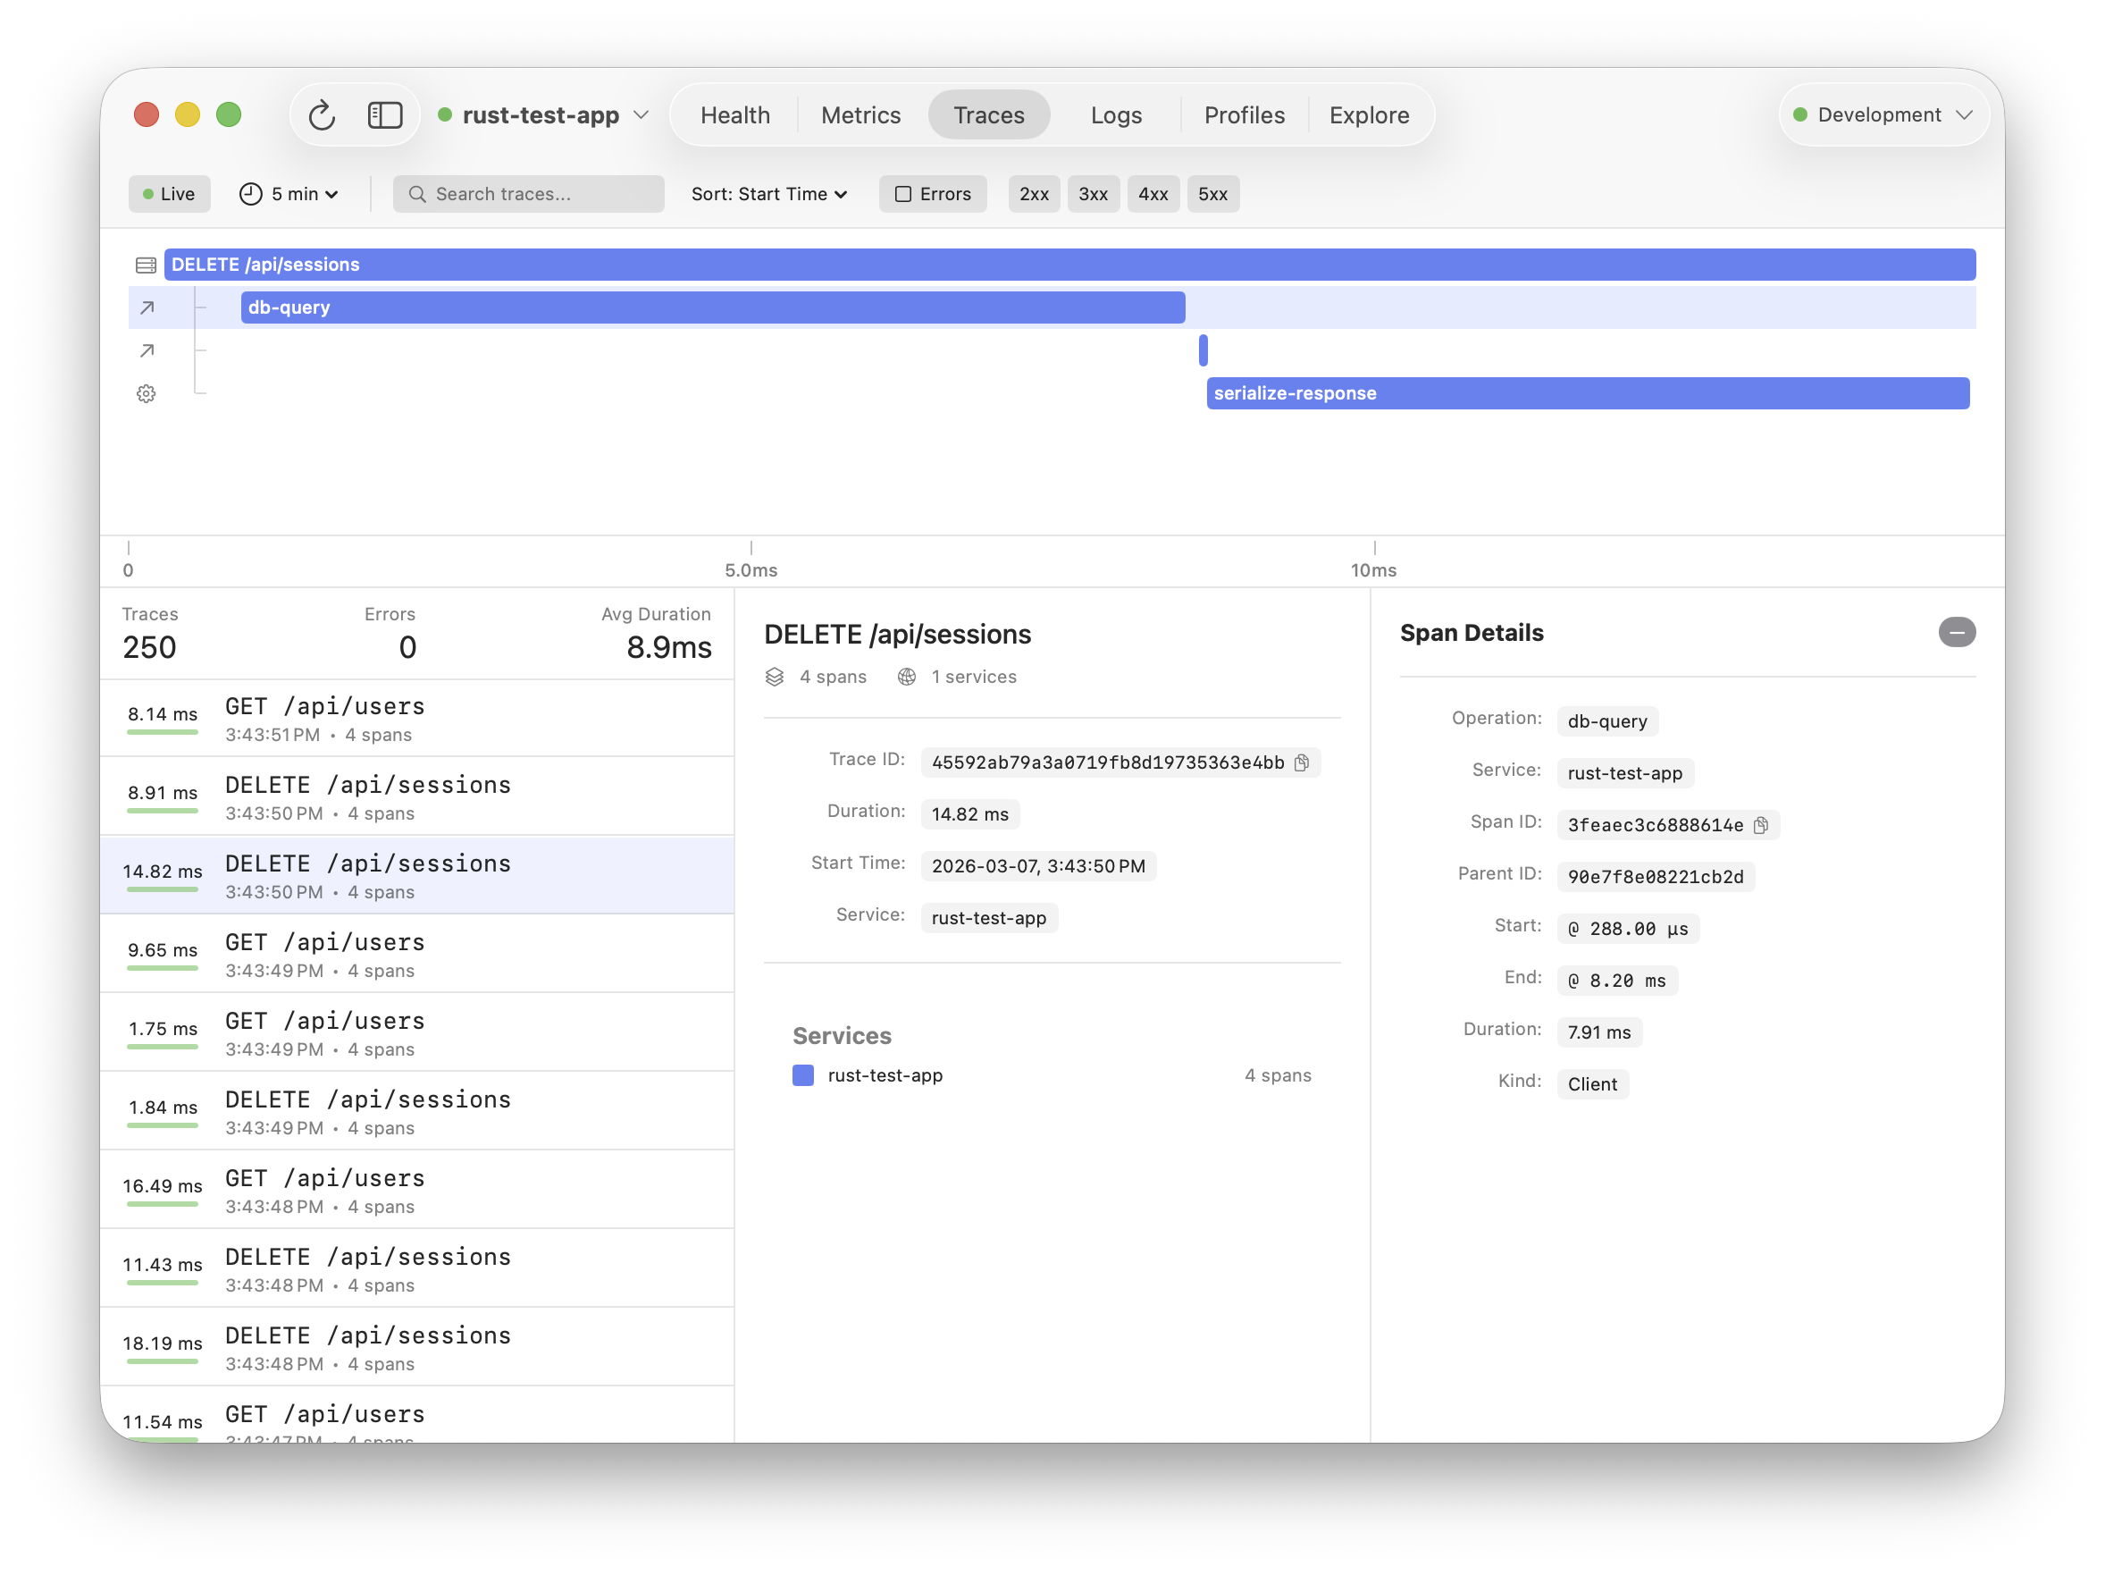Open the 16.49 ms GET /api/users trace
Screen dimensions: 2105x1575
point(417,1191)
